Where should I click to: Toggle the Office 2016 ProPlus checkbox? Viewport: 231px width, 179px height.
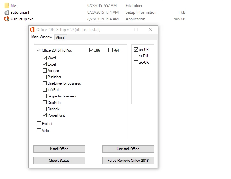tap(39, 50)
